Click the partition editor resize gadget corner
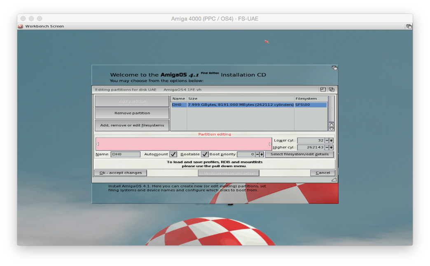 tap(334, 180)
